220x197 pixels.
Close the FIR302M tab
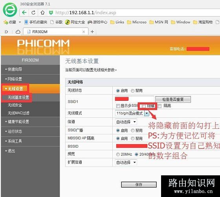click(84, 32)
